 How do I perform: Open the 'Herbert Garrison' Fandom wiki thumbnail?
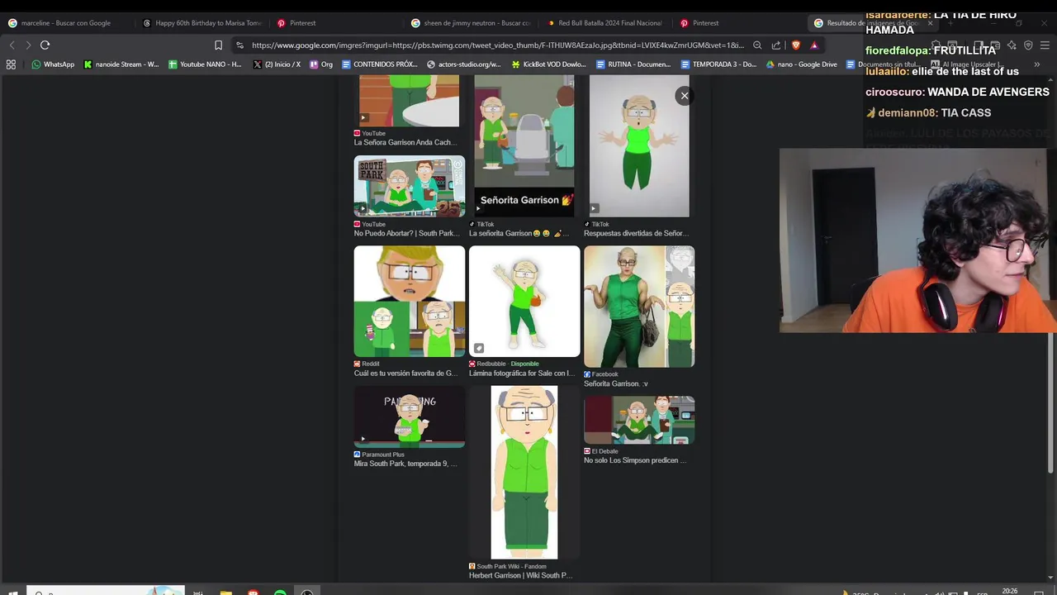coord(524,473)
